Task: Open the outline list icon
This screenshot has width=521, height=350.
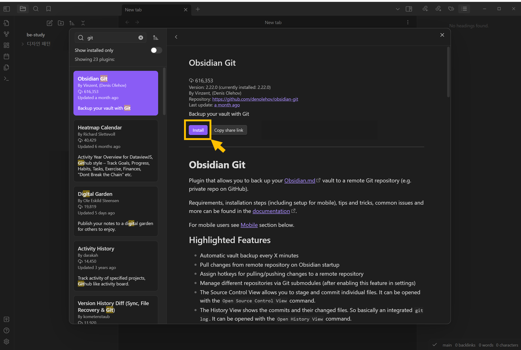Action: (x=464, y=9)
